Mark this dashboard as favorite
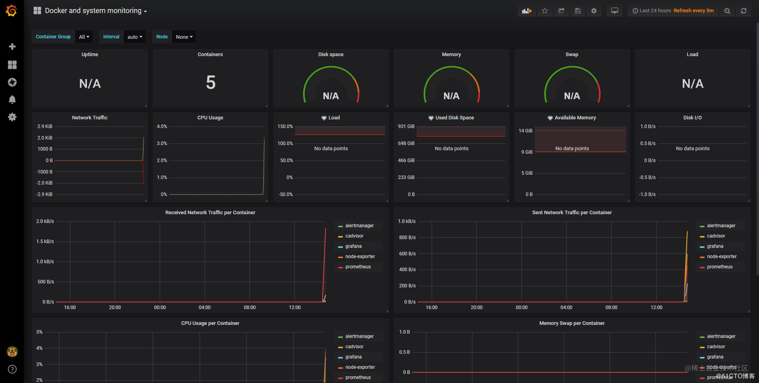759x383 pixels. (x=545, y=11)
